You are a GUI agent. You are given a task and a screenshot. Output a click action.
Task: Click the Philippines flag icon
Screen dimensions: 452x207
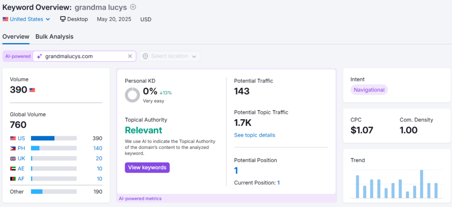pyautogui.click(x=13, y=149)
